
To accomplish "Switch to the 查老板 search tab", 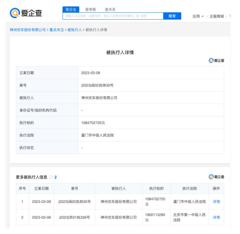I will 91,10.
